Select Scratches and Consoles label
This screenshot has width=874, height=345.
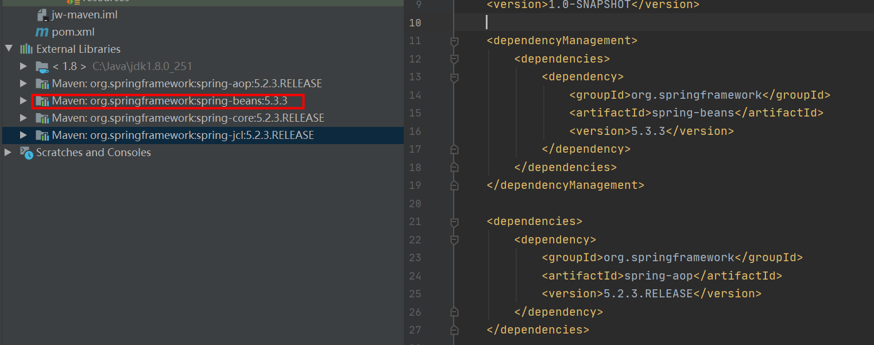point(94,153)
